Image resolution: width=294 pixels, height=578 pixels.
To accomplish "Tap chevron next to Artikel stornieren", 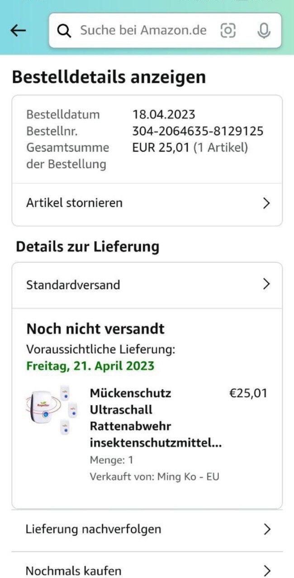I will 266,203.
